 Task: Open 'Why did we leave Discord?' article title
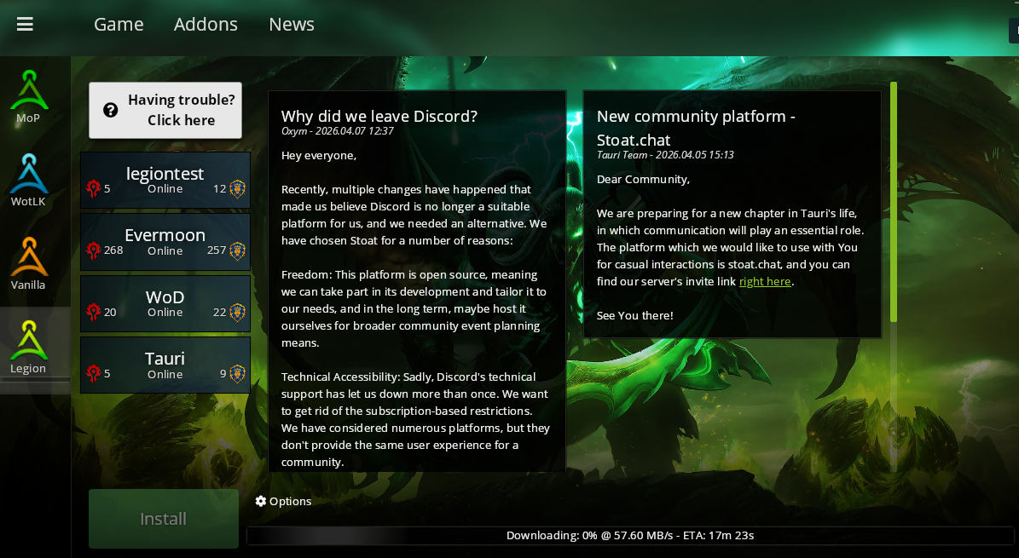click(x=379, y=116)
